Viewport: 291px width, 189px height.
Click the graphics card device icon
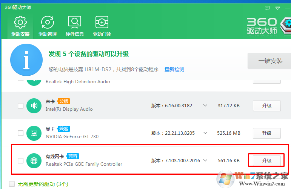[34, 133]
